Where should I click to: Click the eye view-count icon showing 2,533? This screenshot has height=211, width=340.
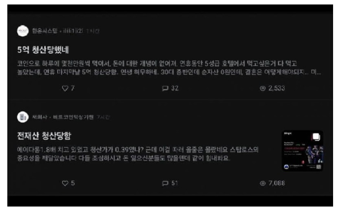point(263,88)
